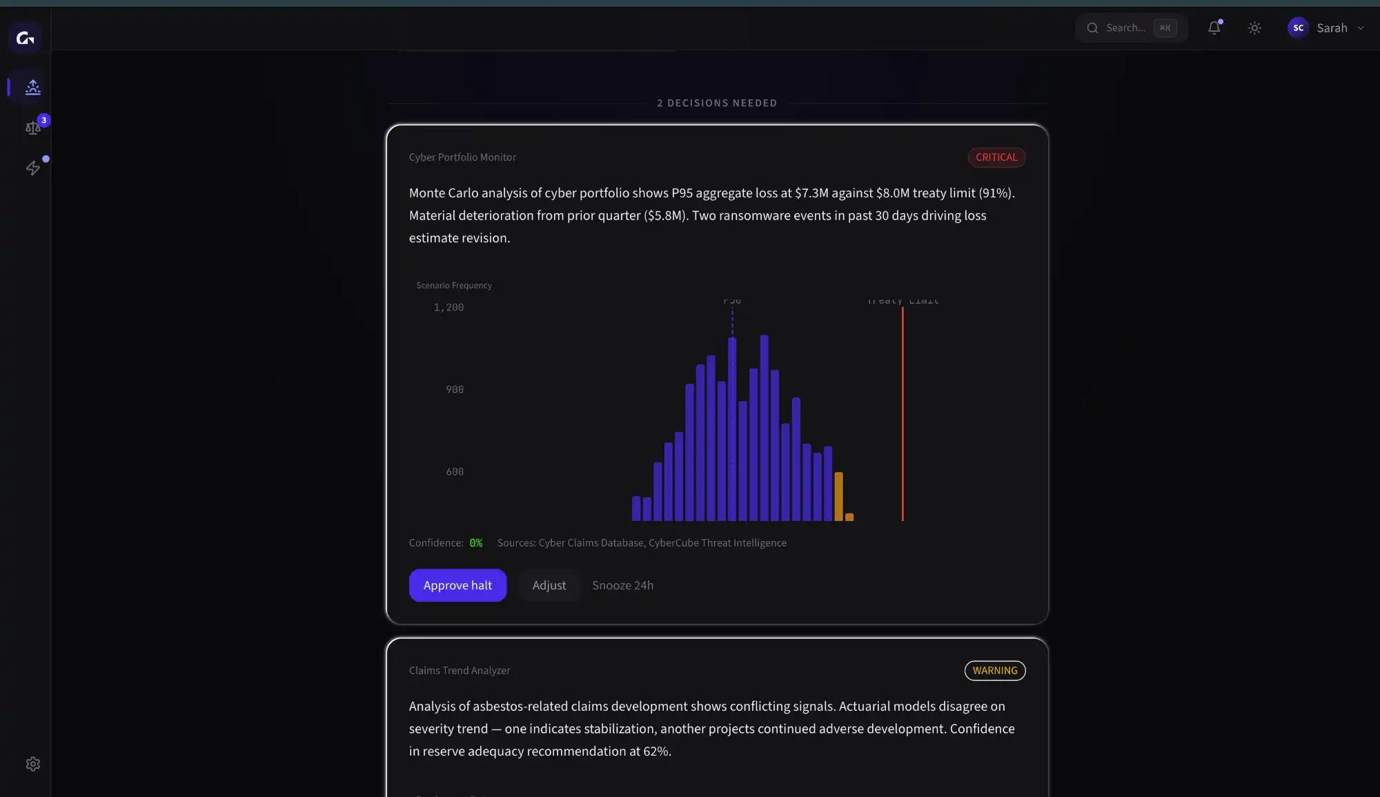Click the search magnifier icon
Image resolution: width=1380 pixels, height=797 pixels.
coord(1092,28)
